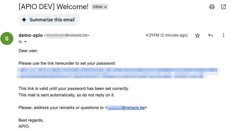Show recipient details via the 'to' arrow
This screenshot has height=131, width=233.
25,42
